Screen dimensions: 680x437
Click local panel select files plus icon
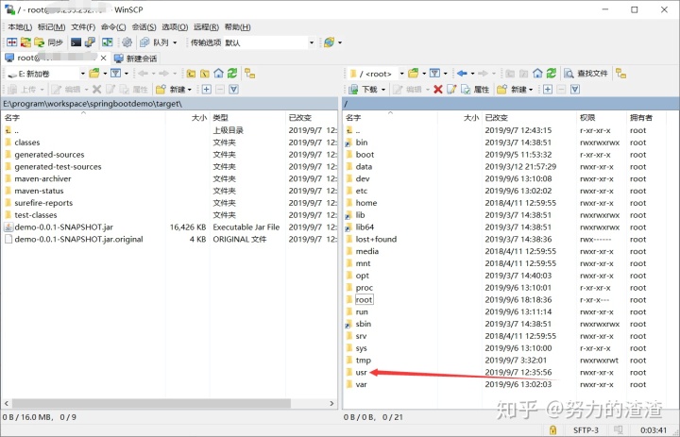tap(207, 90)
